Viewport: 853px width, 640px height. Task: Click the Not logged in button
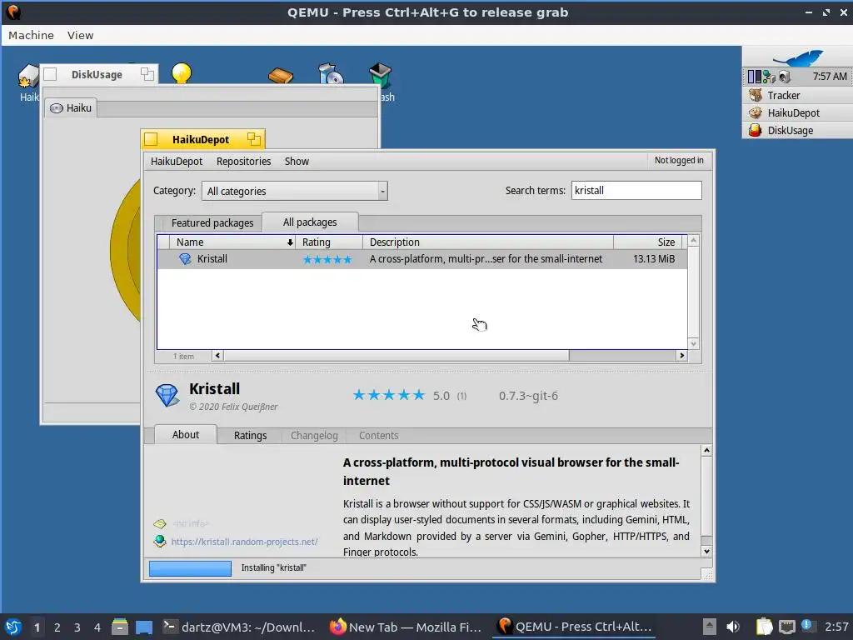(x=679, y=161)
